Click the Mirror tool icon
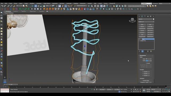This screenshot has height=96, width=171. pyautogui.click(x=89, y=6)
